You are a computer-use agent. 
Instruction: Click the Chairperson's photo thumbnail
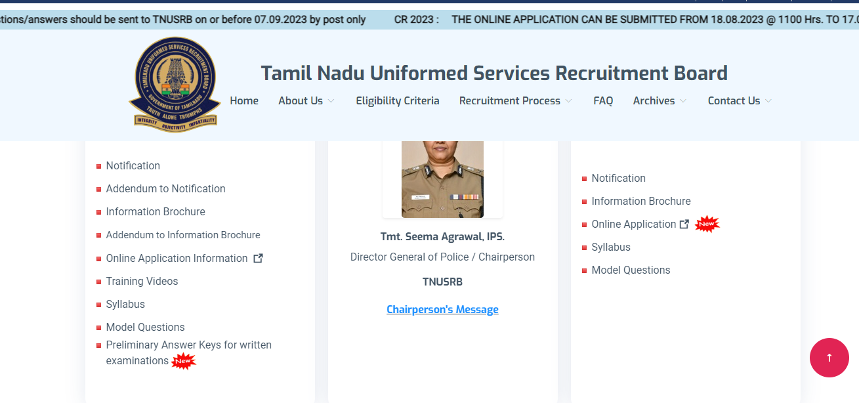[x=442, y=179]
